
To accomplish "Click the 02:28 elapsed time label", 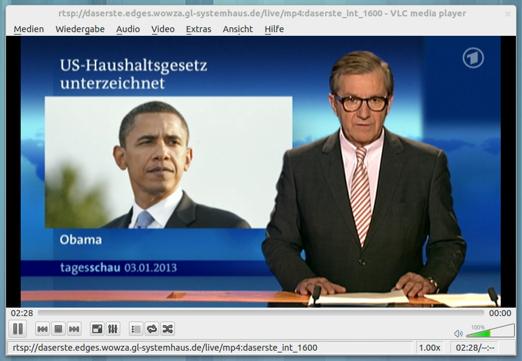I will [x=22, y=313].
